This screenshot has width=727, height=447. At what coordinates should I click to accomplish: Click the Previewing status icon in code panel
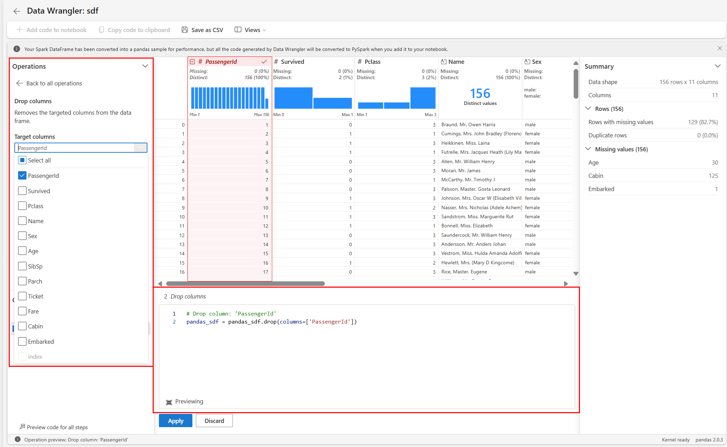[169, 402]
